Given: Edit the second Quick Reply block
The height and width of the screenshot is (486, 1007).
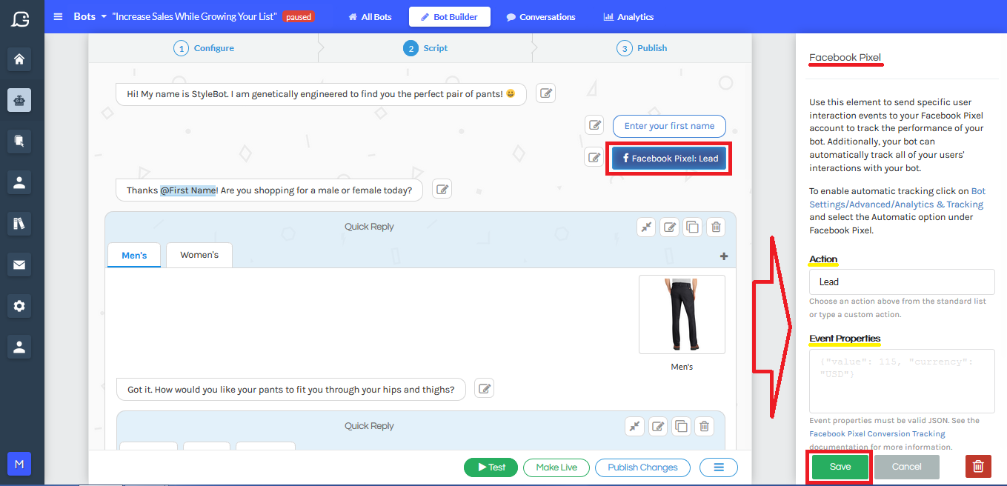Looking at the screenshot, I should [658, 426].
